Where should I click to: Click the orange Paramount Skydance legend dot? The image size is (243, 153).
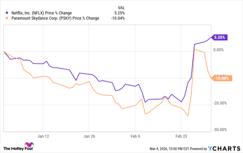(x=7, y=18)
